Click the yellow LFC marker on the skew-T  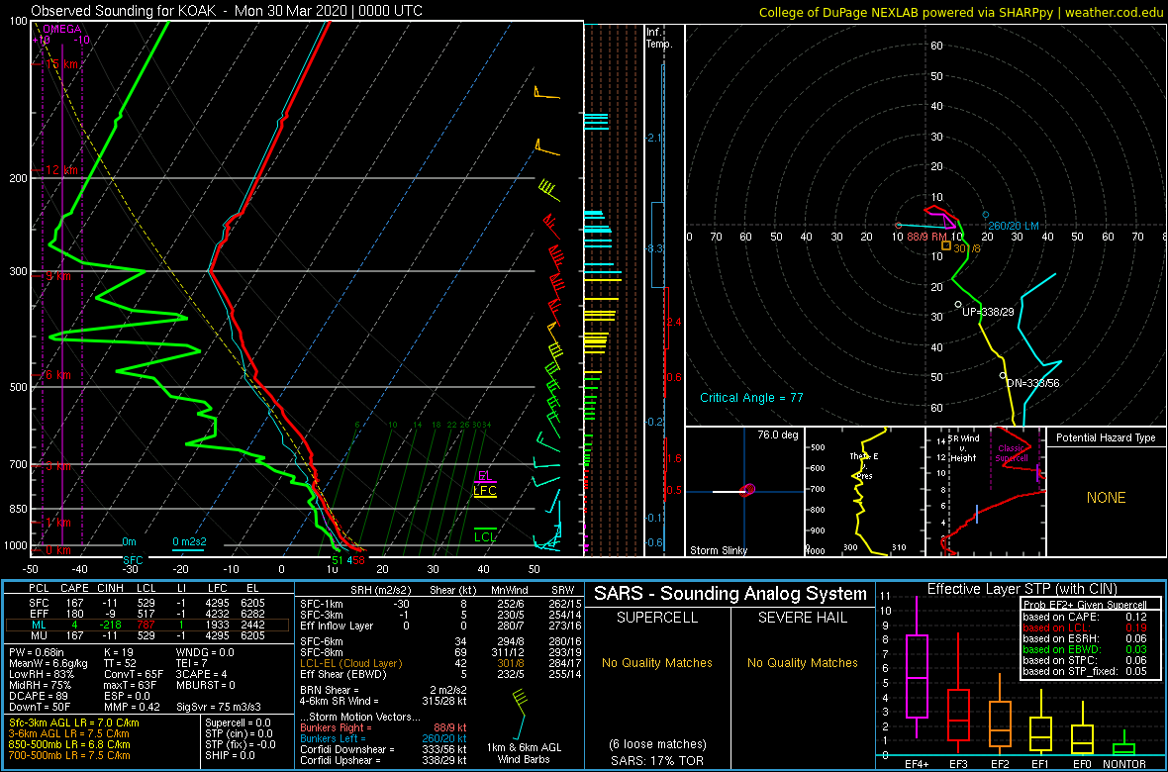point(485,491)
